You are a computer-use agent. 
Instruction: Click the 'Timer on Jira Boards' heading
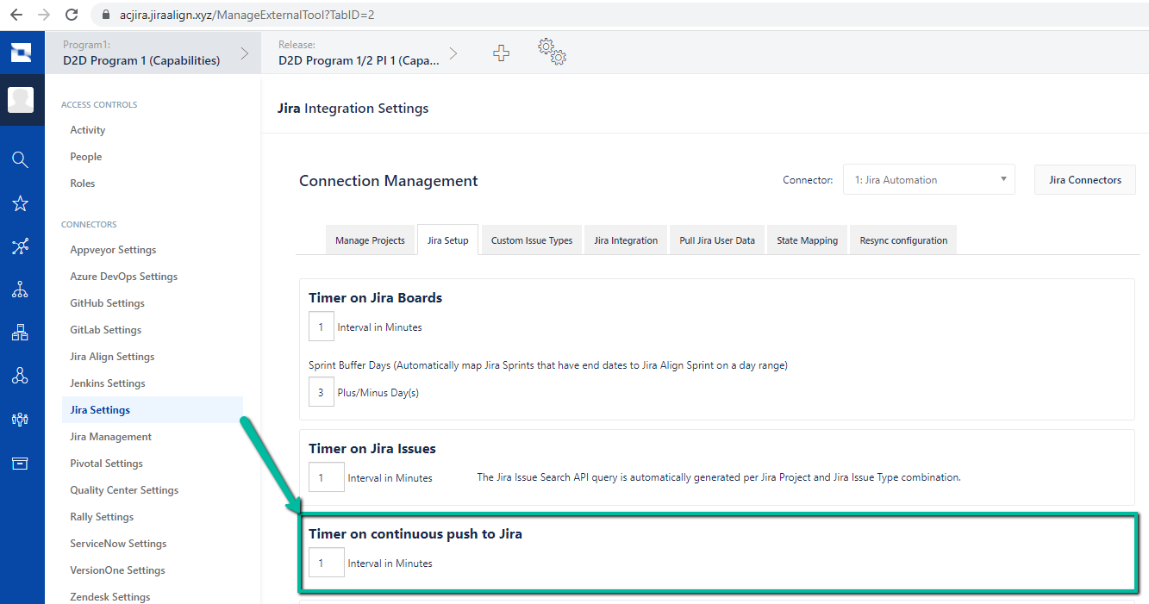tap(376, 298)
